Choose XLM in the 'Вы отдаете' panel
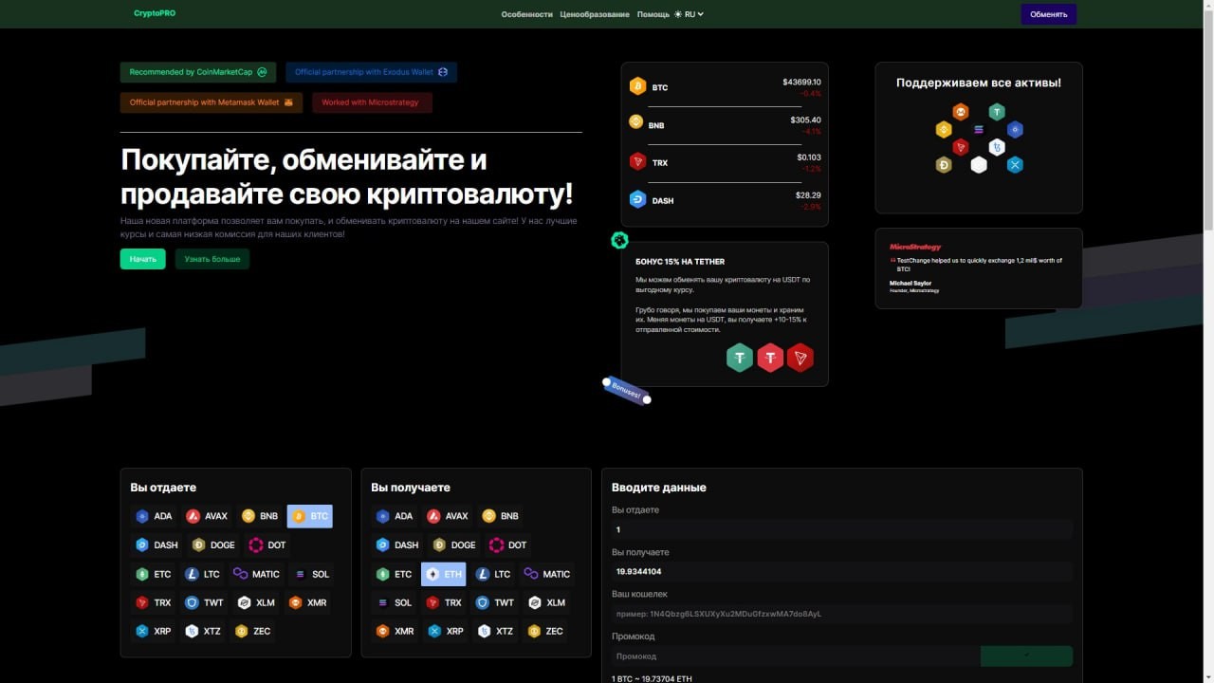Image resolution: width=1214 pixels, height=683 pixels. [x=257, y=602]
